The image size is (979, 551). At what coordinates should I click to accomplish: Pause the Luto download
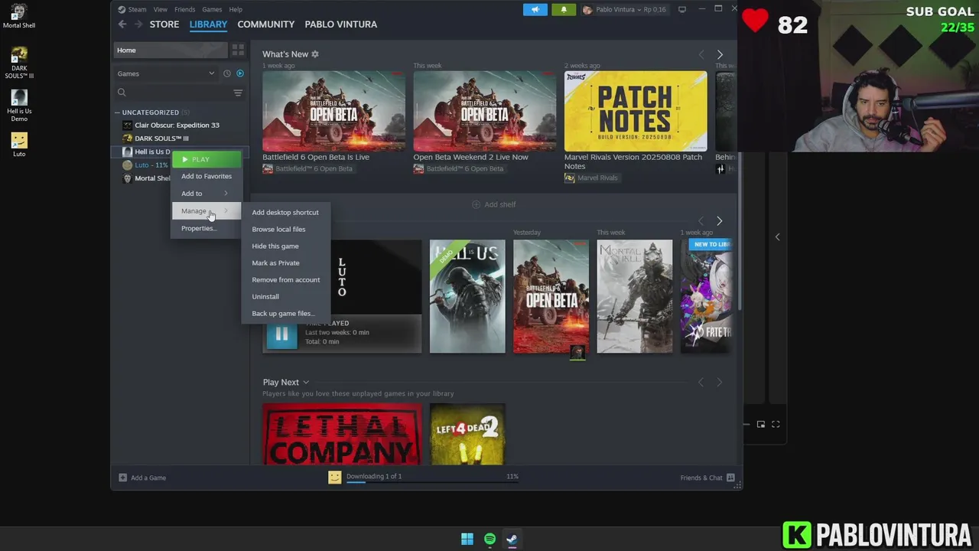281,334
